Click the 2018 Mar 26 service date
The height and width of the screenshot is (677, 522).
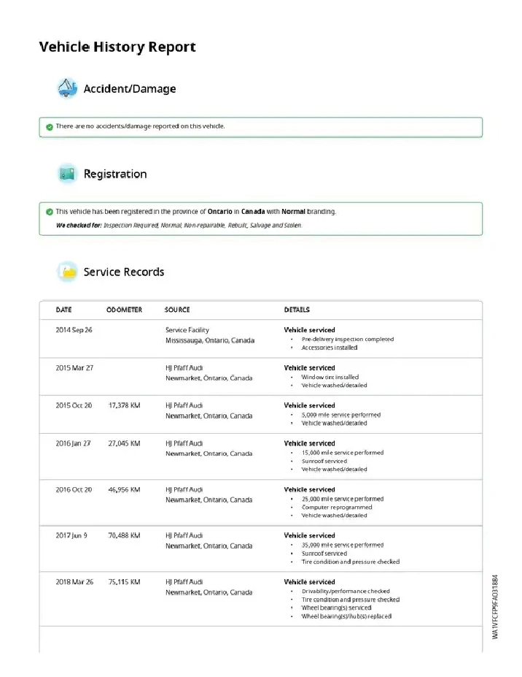pos(74,582)
